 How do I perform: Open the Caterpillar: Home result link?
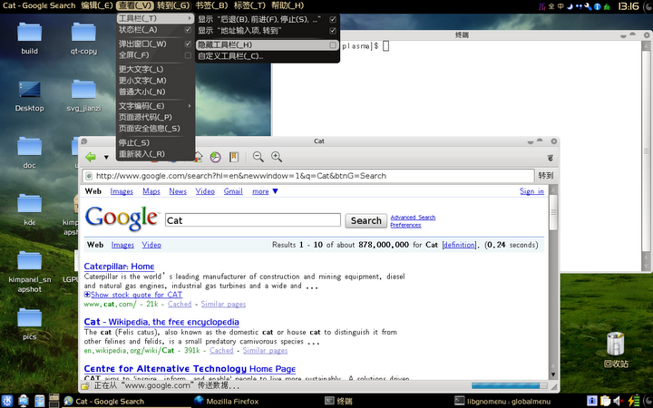(x=119, y=266)
